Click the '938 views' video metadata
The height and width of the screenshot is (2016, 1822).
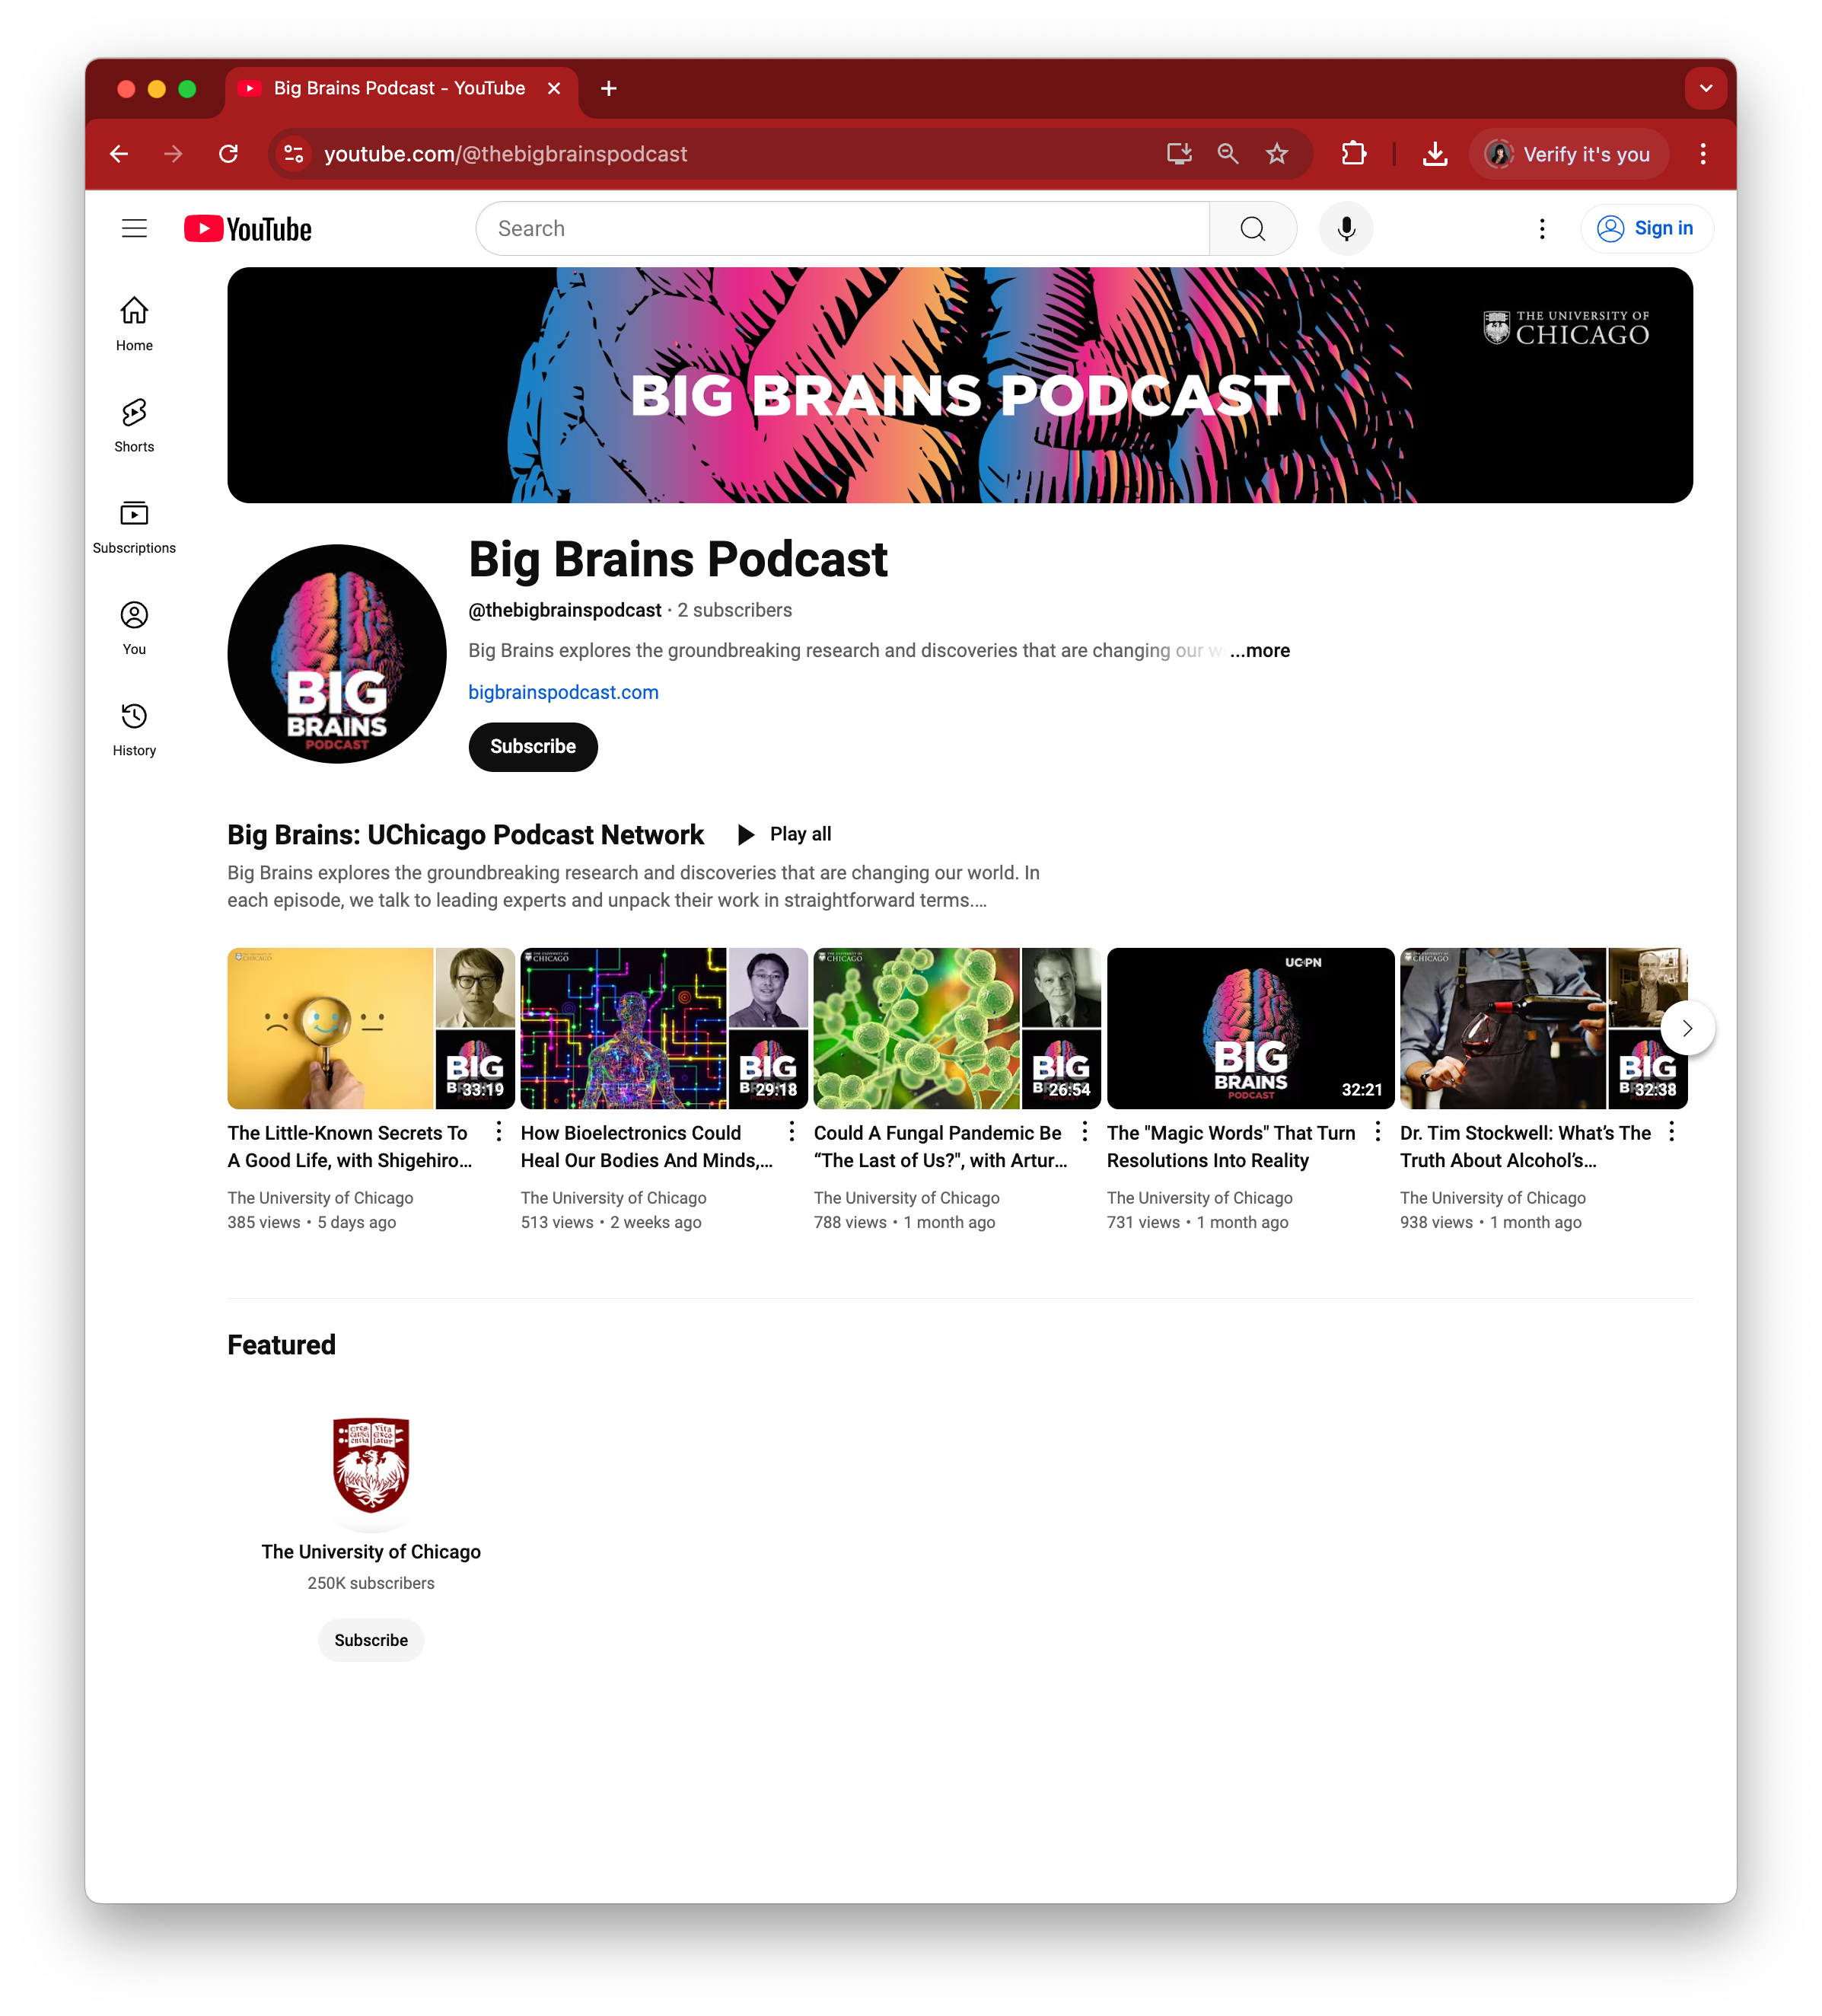[x=1436, y=1223]
